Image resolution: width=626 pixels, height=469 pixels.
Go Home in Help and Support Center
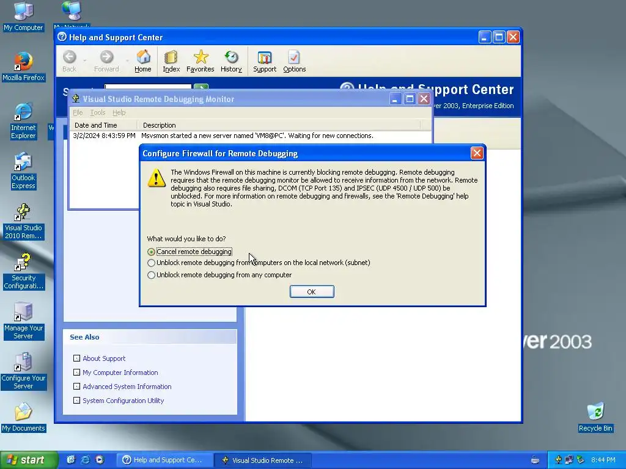(143, 62)
